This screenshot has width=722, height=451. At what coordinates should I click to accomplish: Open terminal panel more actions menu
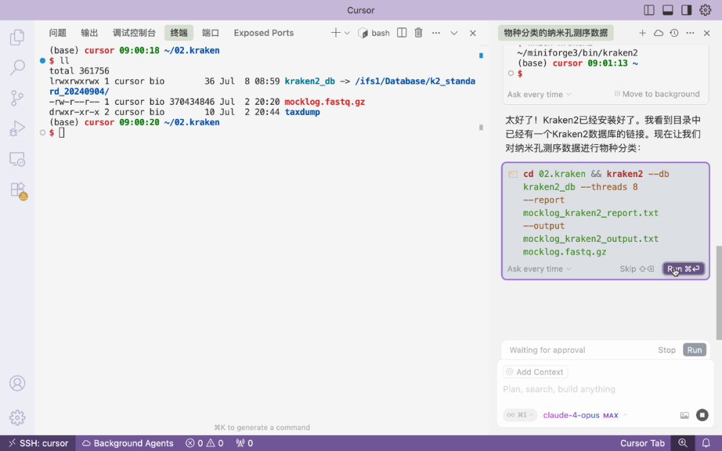[x=436, y=33]
